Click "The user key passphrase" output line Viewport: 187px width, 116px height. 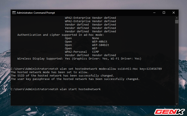coord(75,79)
